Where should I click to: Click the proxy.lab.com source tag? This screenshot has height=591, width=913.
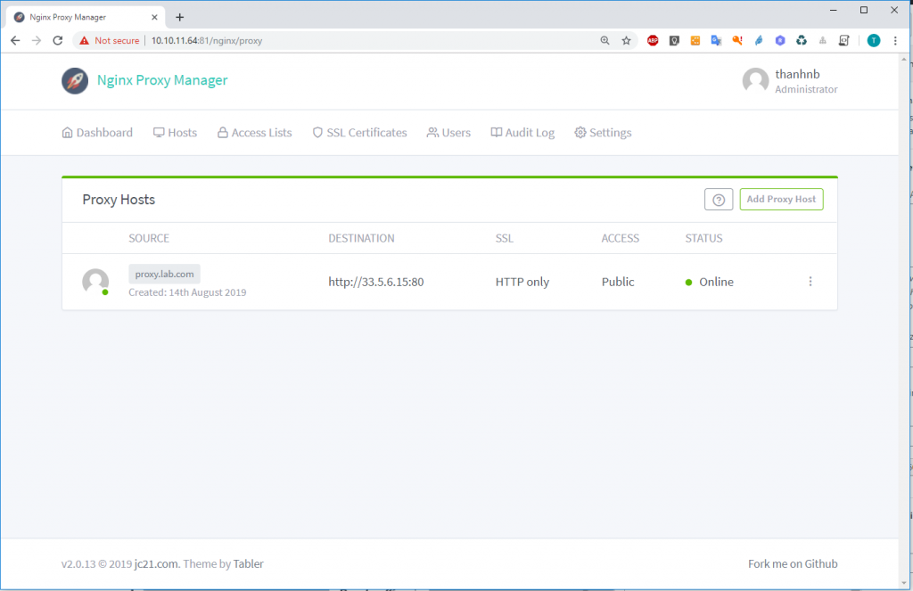point(164,274)
